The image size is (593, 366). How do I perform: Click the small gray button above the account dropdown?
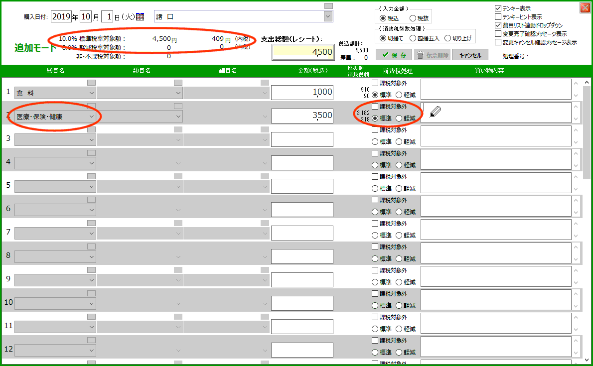pyautogui.click(x=328, y=6)
